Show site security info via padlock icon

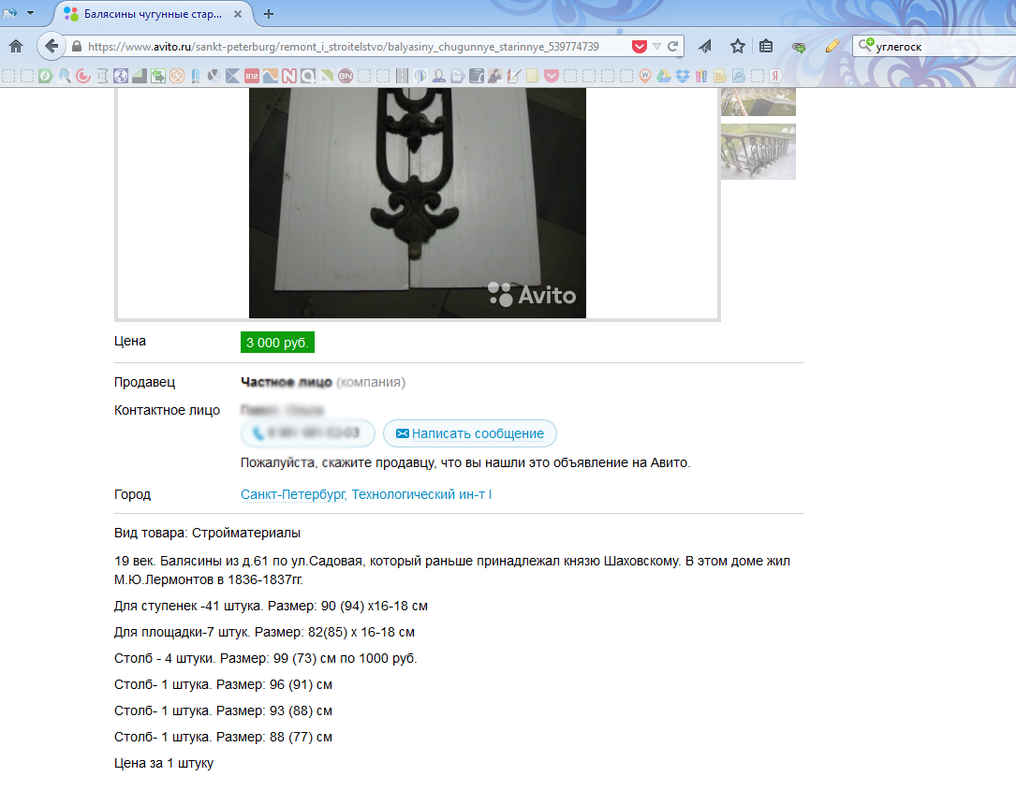click(77, 47)
